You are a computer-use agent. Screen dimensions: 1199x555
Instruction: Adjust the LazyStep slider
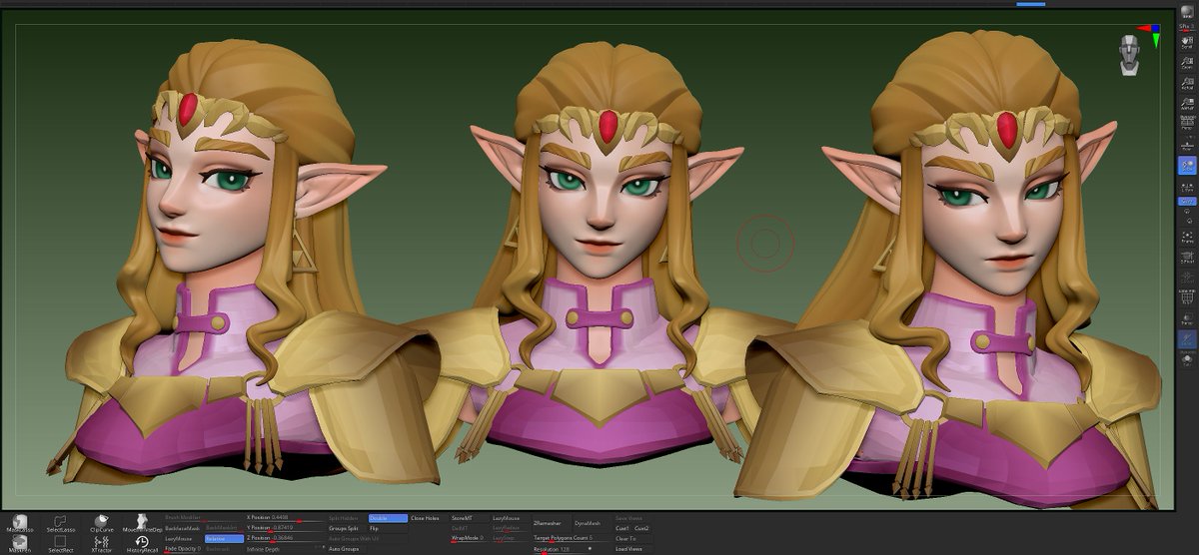coord(510,538)
